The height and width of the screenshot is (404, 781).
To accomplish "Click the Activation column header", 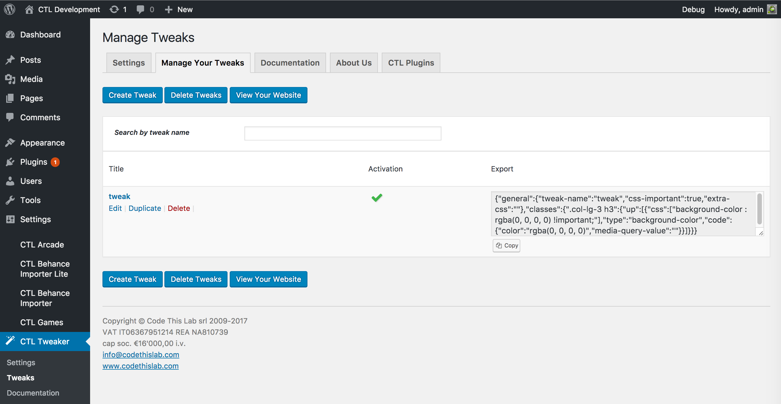I will coord(385,169).
